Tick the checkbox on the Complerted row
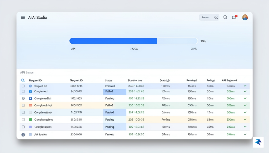Screen dimensions: 269x153 point(23,91)
